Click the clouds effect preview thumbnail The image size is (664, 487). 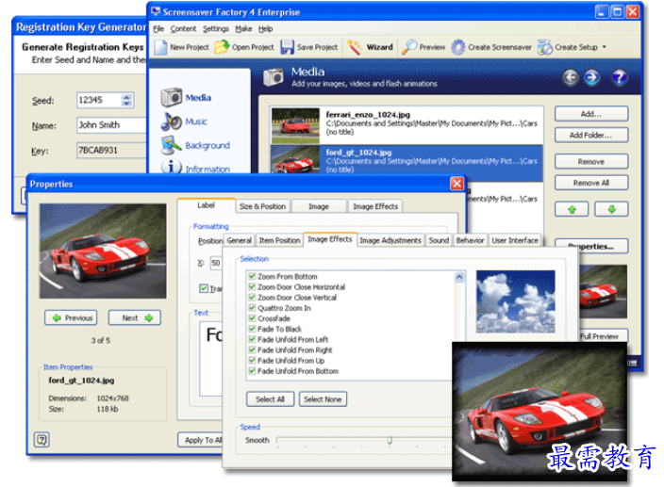515,301
